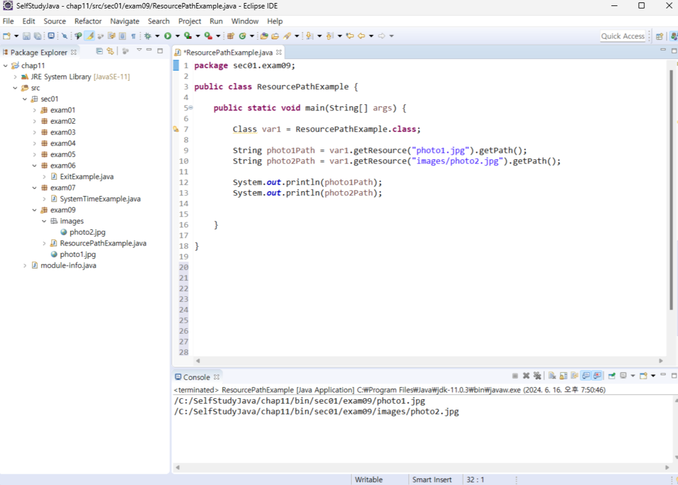678x485 pixels.
Task: Open the Run button dropdown arrow
Action: (x=177, y=36)
